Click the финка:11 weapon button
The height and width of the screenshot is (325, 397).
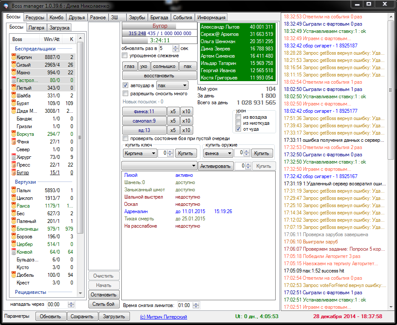point(144,111)
